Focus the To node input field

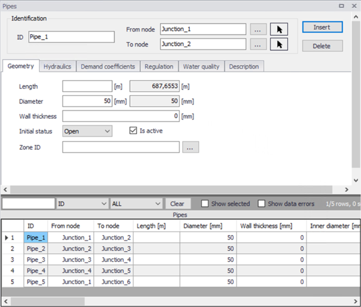(203, 44)
